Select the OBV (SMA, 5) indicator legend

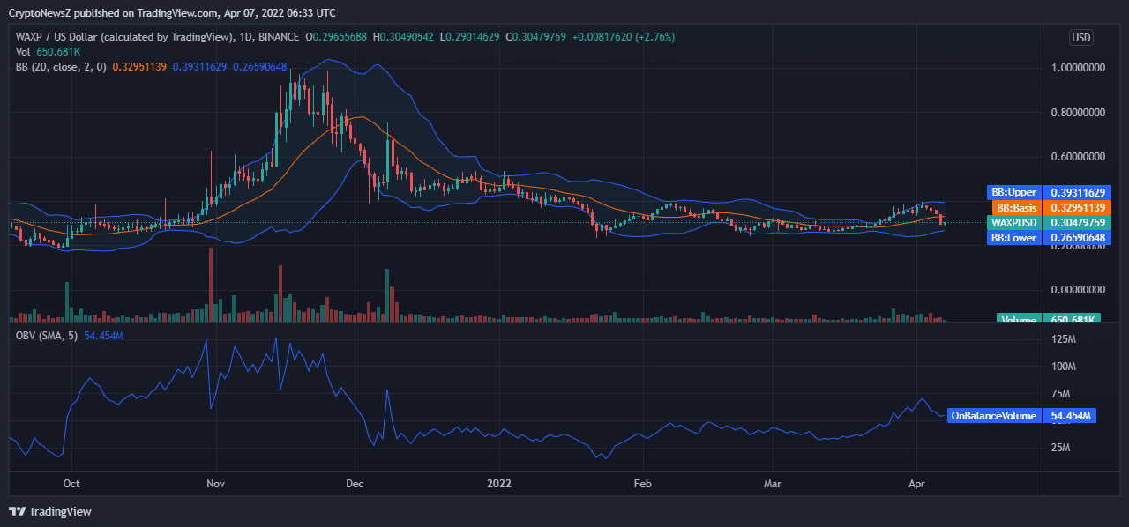48,336
